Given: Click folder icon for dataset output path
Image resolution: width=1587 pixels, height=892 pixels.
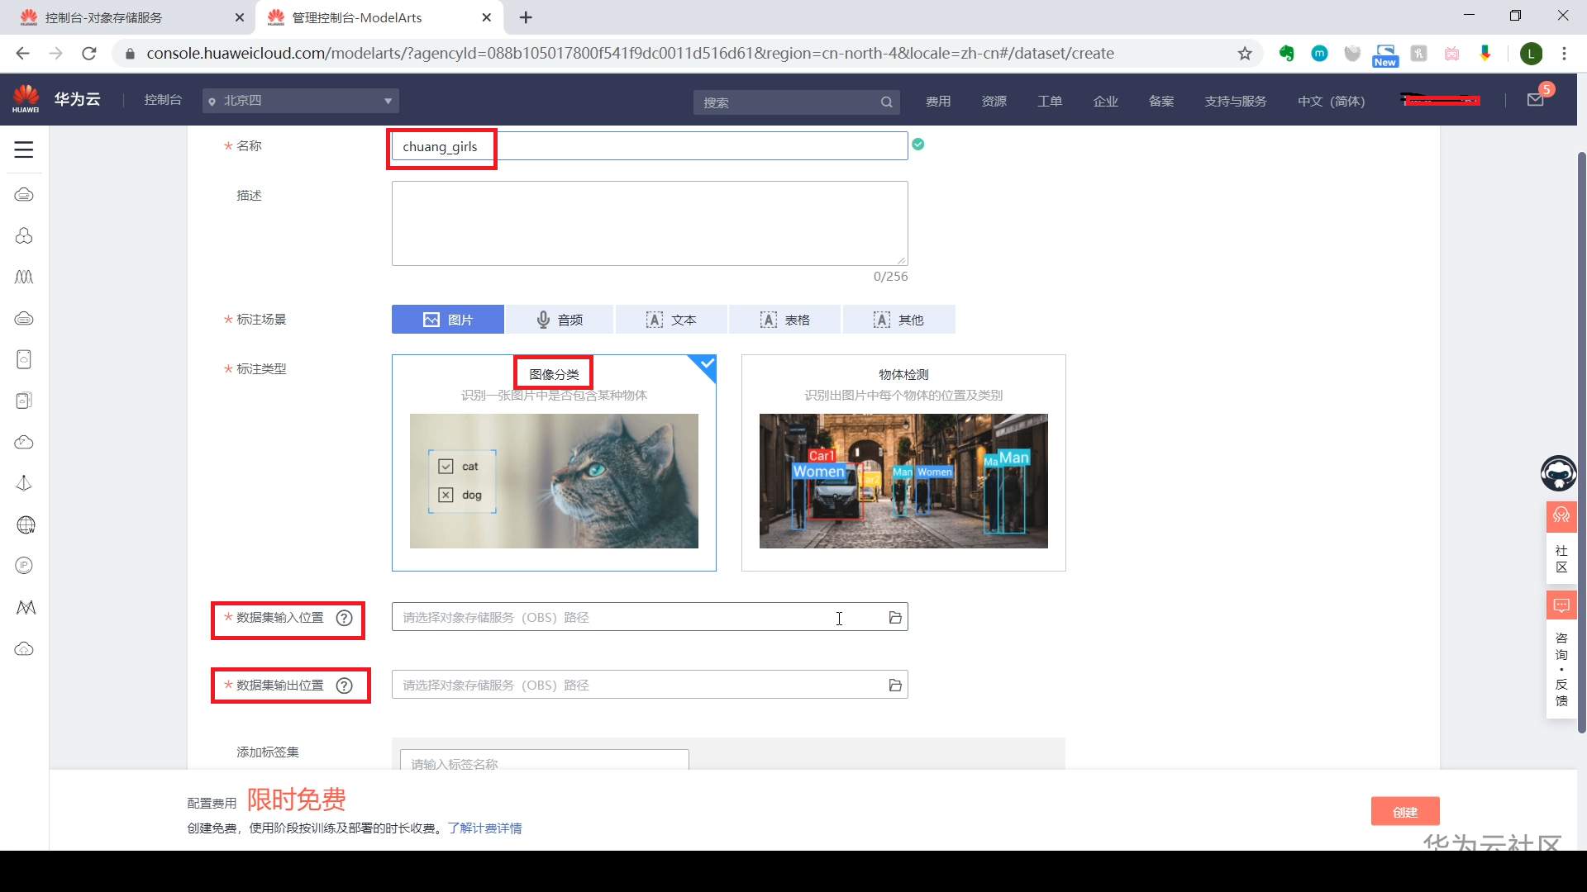Looking at the screenshot, I should 894,686.
